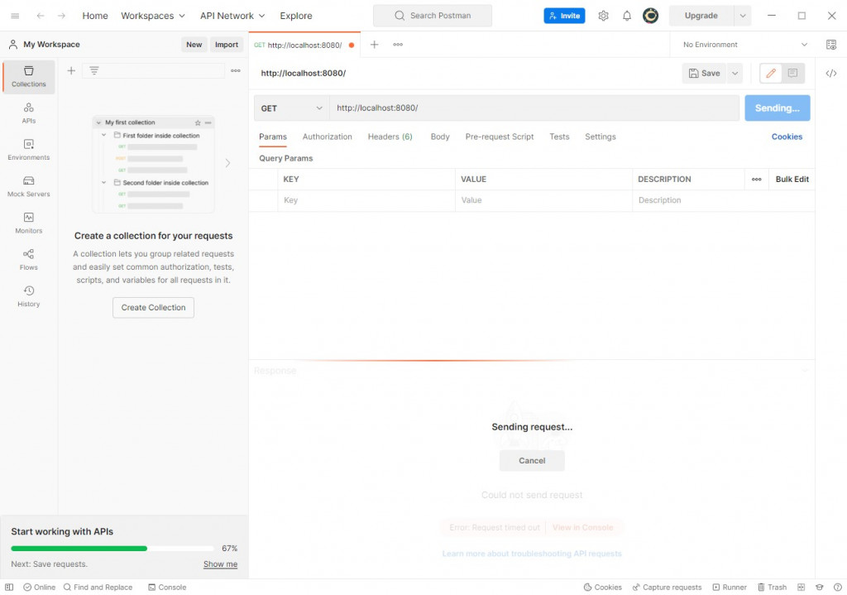Viewport: 847px width, 595px height.
Task: Open the Home menu item
Action: [95, 16]
